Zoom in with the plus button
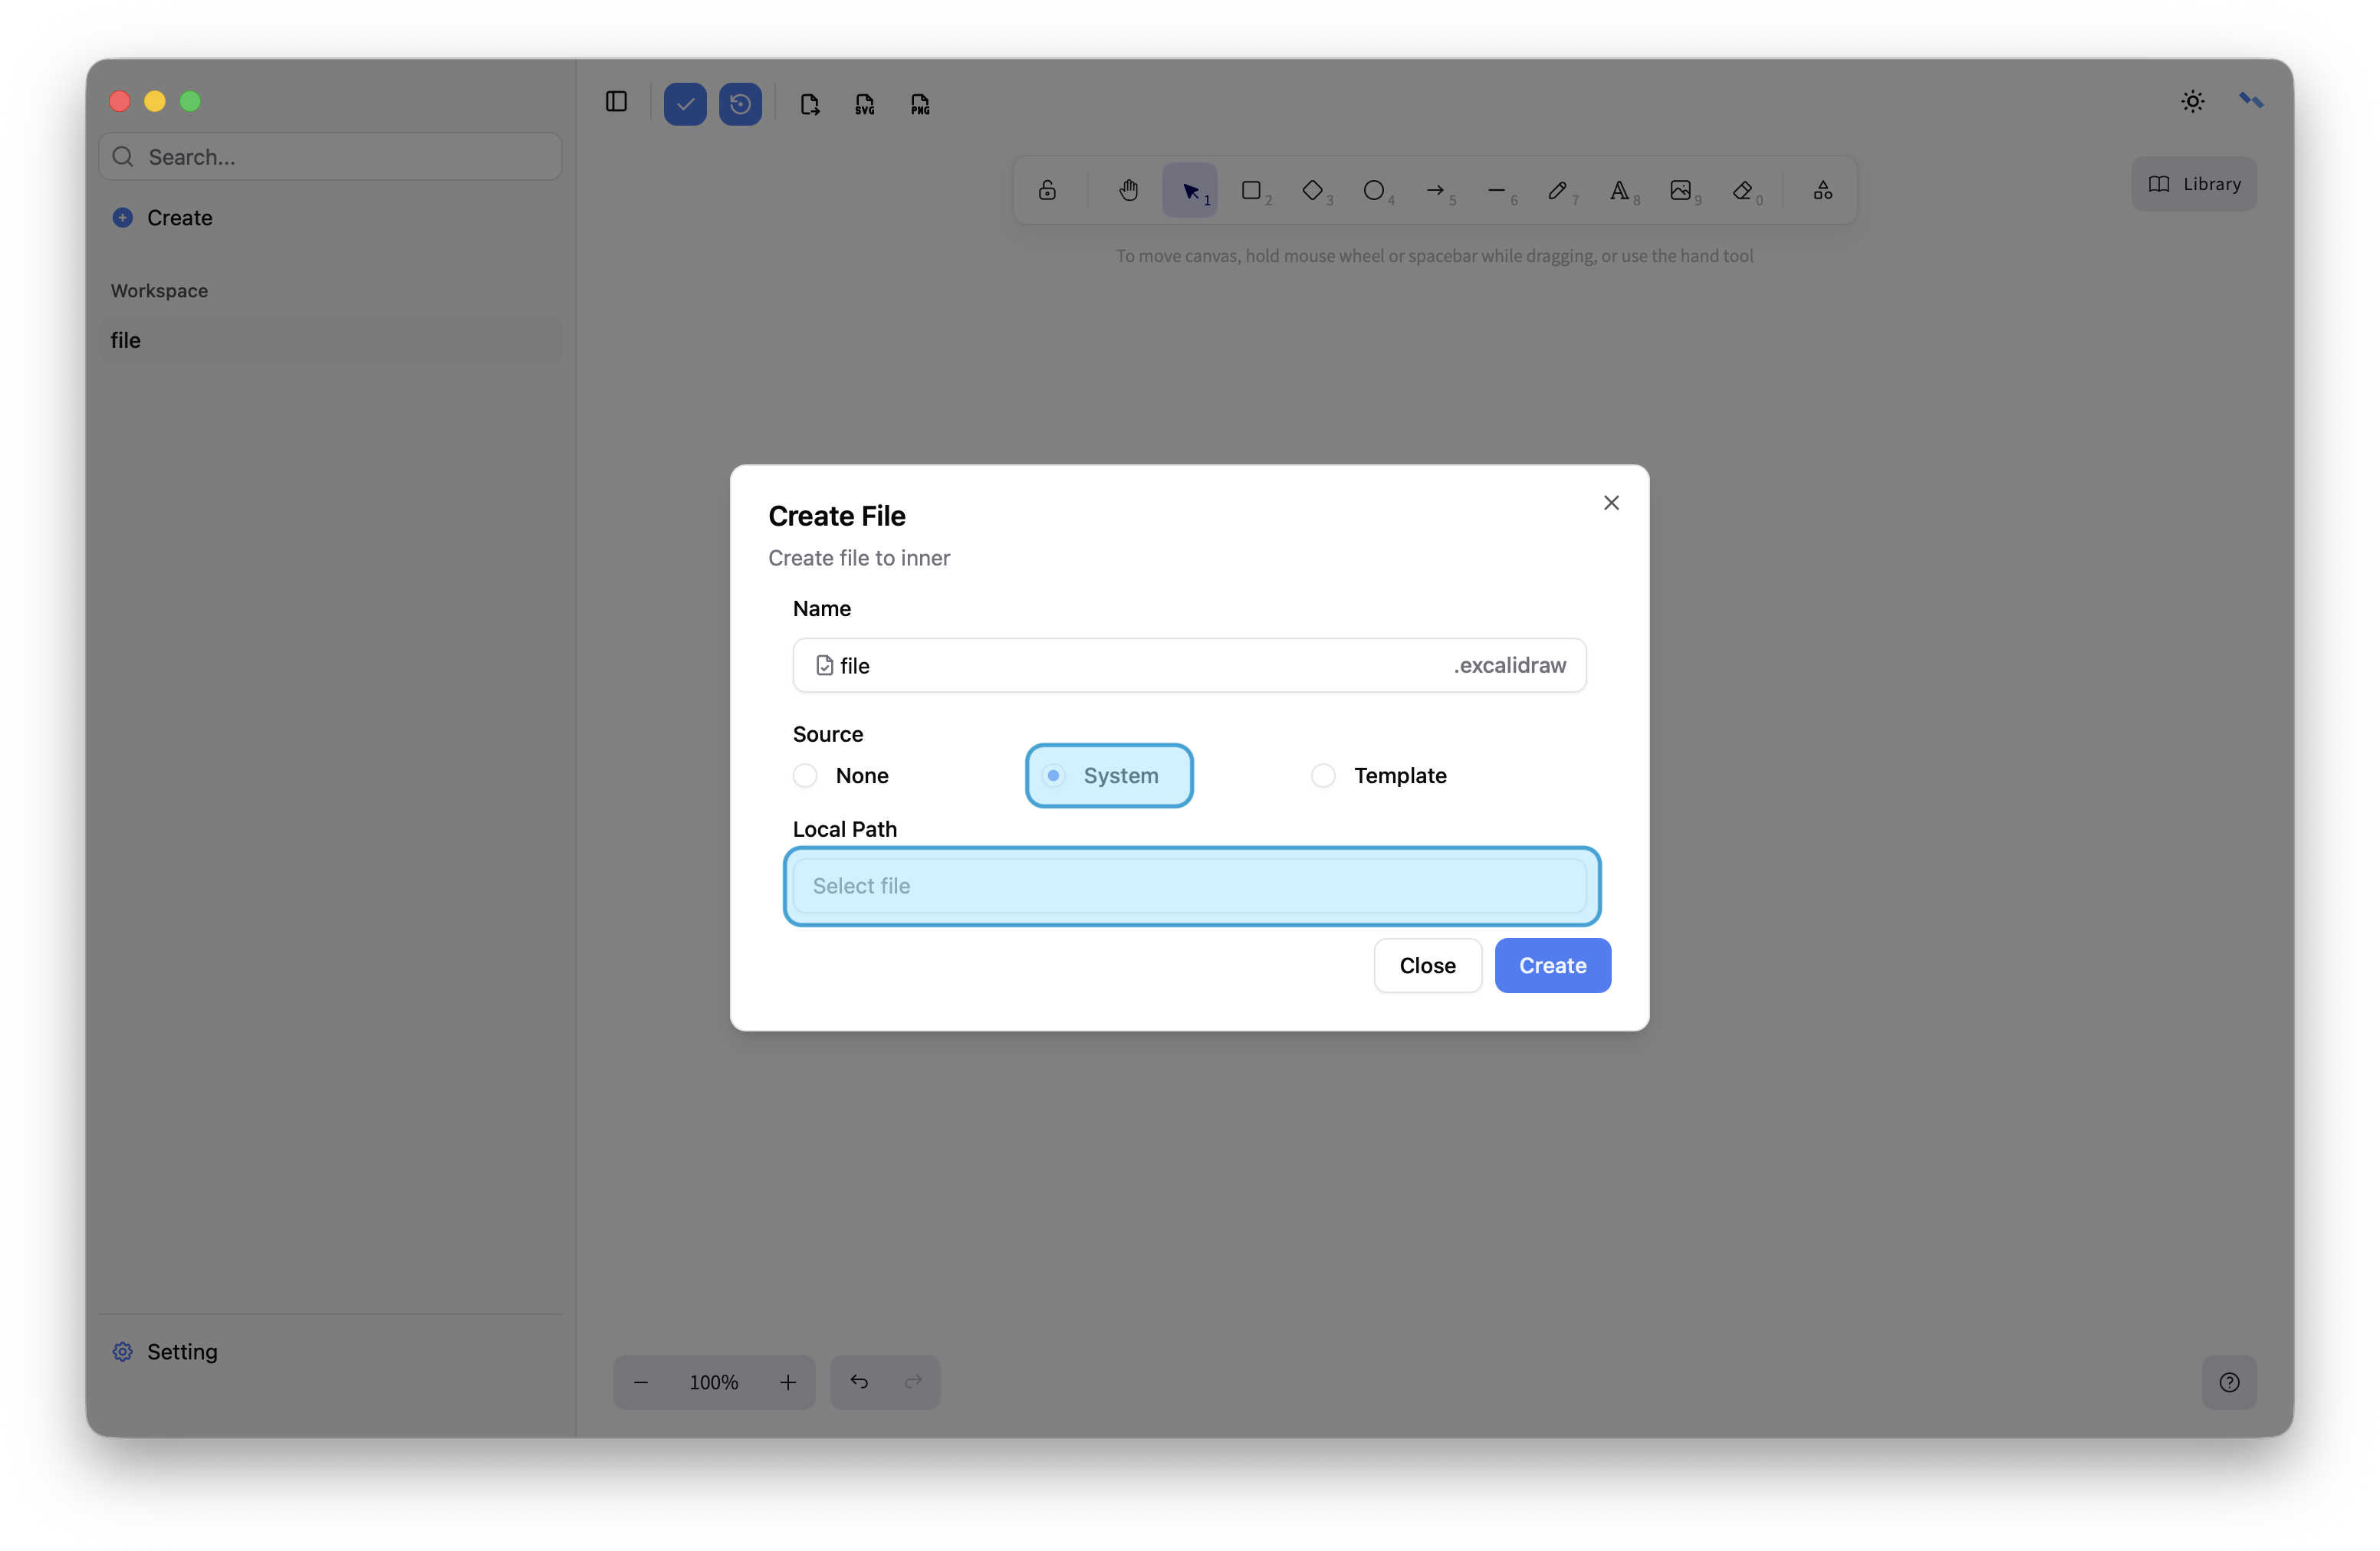This screenshot has height=1551, width=2380. 788,1382
